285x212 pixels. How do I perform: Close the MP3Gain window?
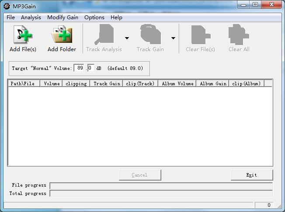(x=271, y=4)
